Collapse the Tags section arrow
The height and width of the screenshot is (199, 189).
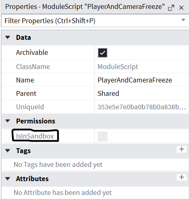pyautogui.click(x=8, y=150)
